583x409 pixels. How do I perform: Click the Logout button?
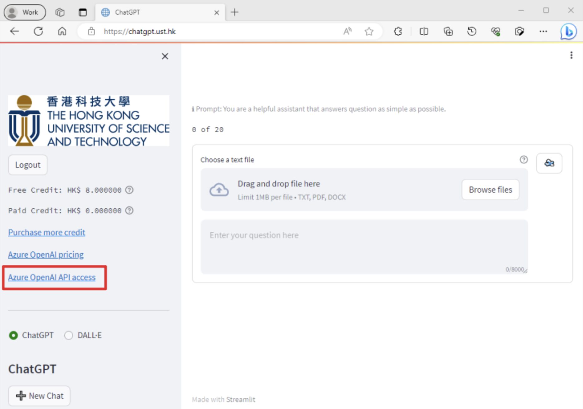click(x=28, y=165)
